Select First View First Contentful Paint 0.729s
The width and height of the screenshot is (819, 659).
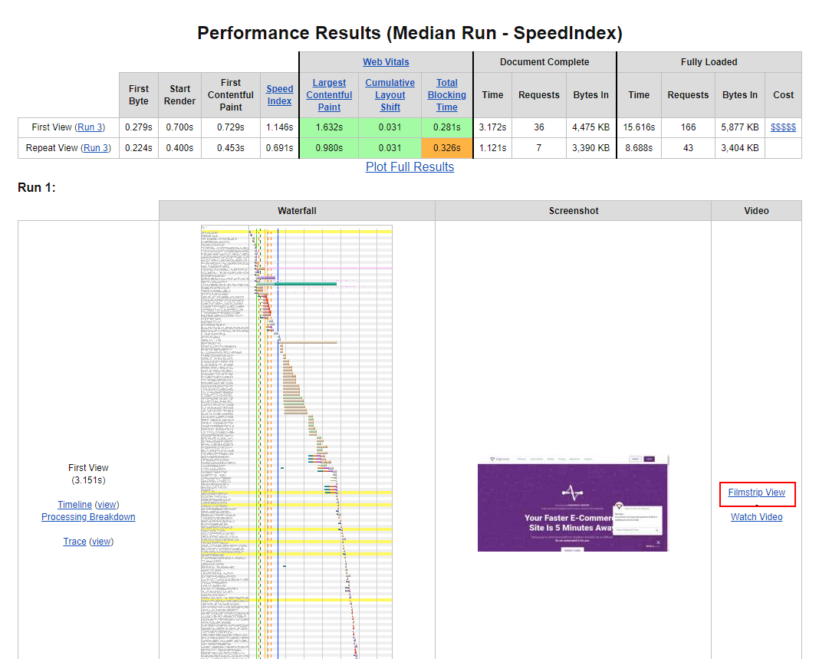pos(230,127)
